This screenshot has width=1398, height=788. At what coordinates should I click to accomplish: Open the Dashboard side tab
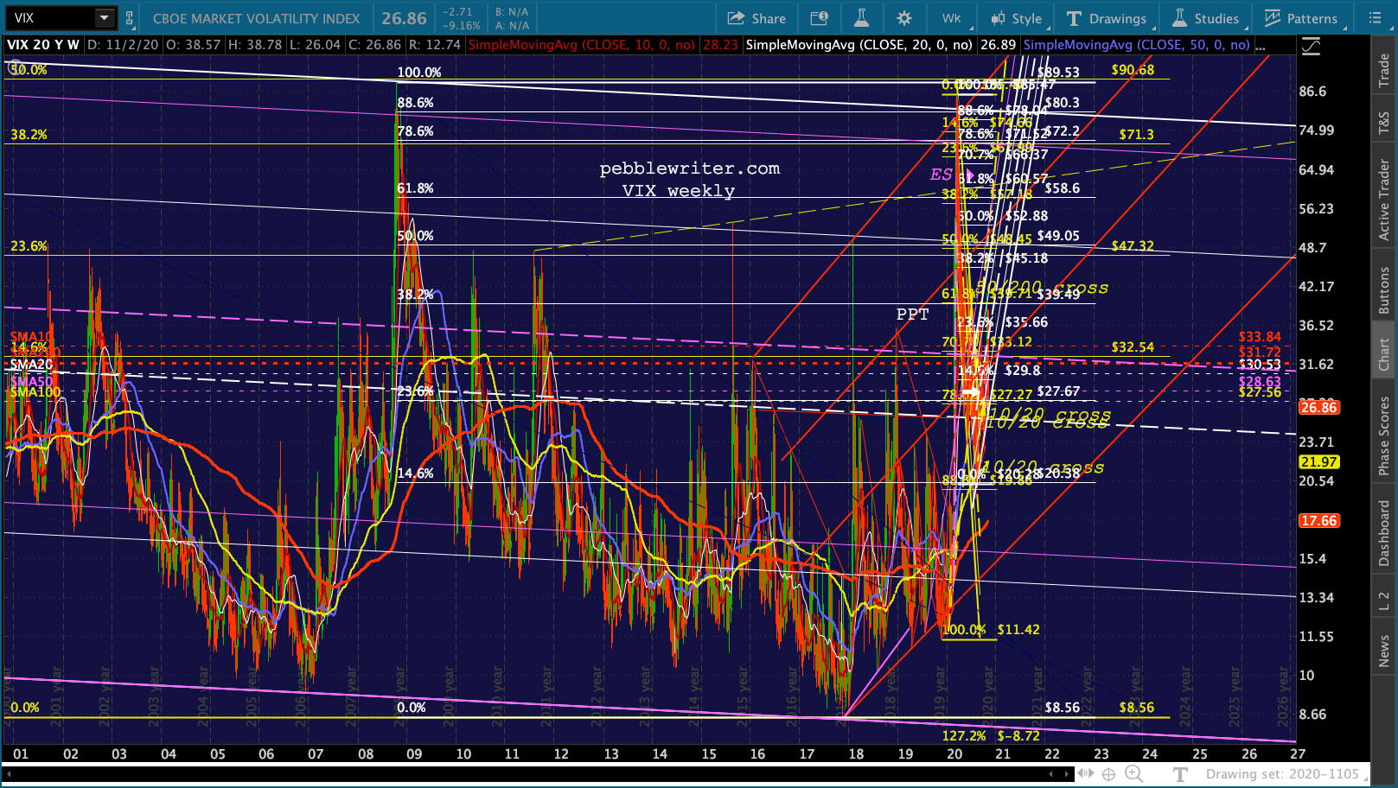pyautogui.click(x=1384, y=533)
